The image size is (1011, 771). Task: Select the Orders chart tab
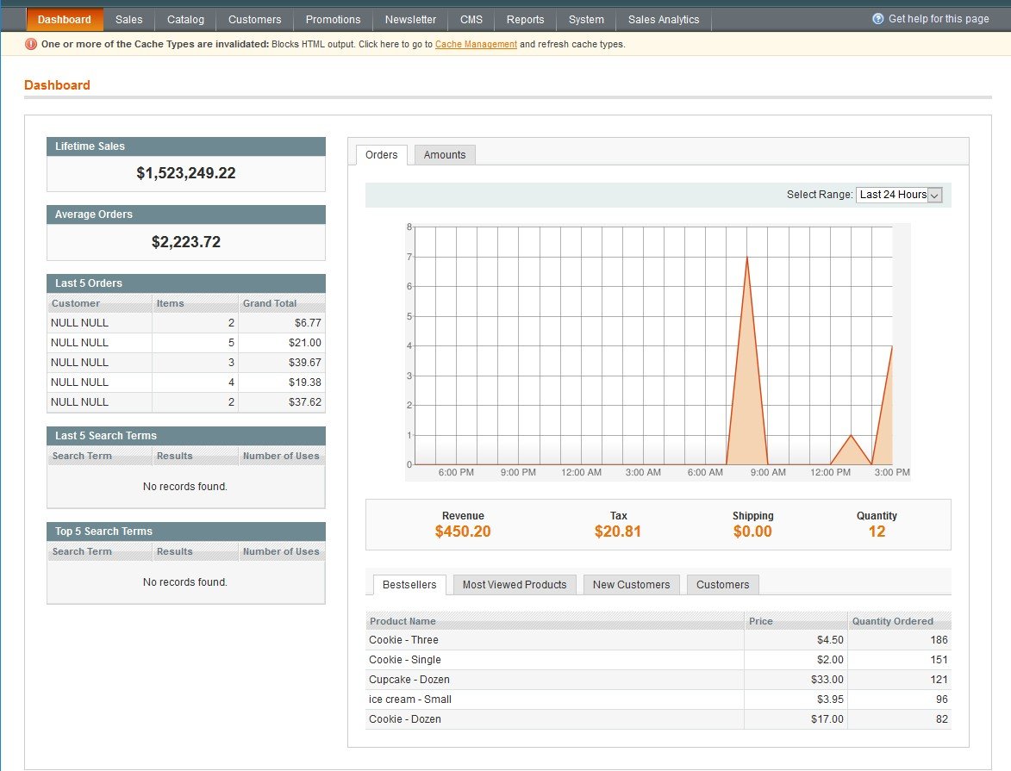pos(381,155)
